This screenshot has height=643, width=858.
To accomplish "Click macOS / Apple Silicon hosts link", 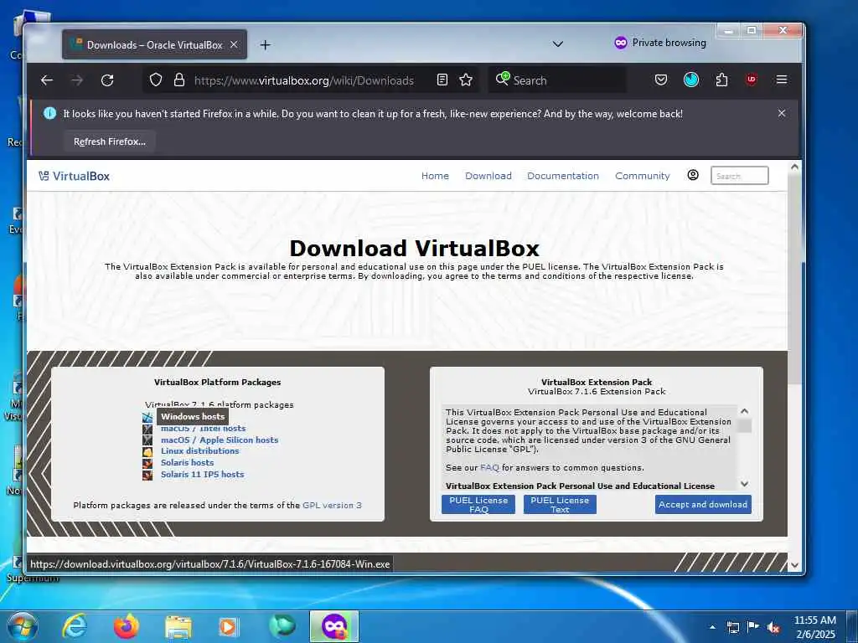I will pyautogui.click(x=220, y=440).
